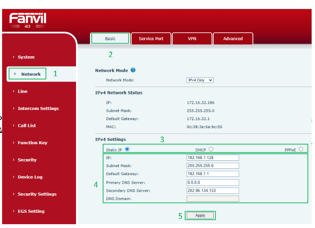Switch to the VPN tab

pos(192,38)
